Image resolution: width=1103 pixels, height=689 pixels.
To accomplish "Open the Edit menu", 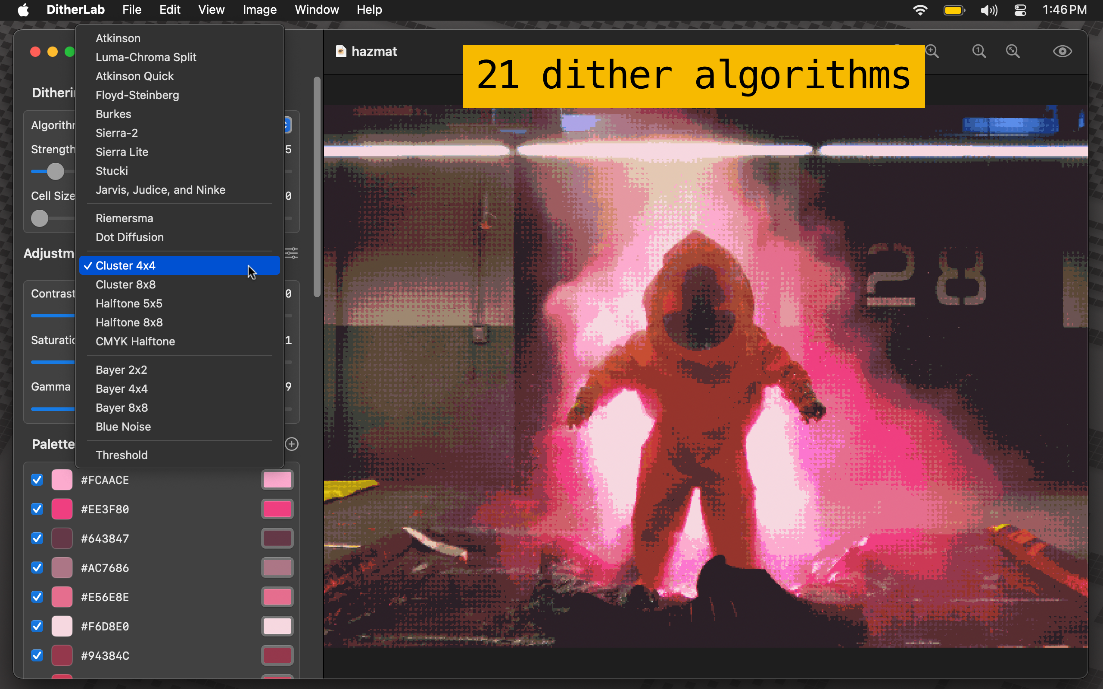I will 170,9.
